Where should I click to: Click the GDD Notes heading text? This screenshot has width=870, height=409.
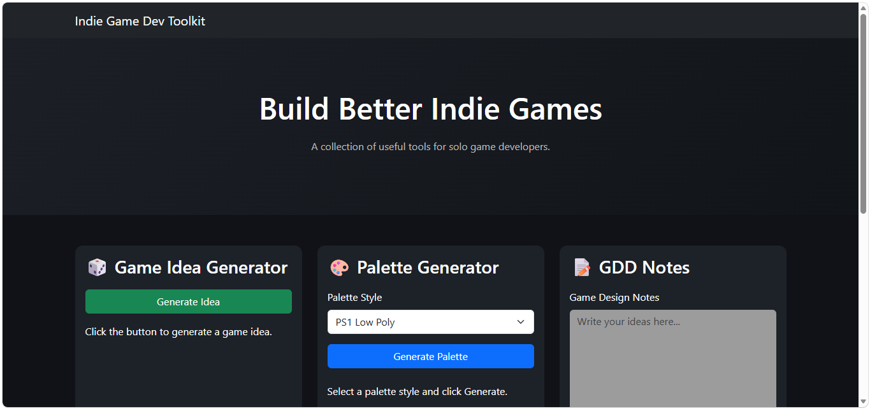(644, 267)
